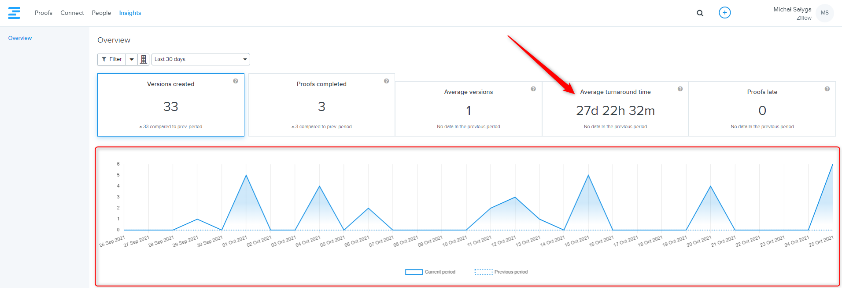Open help icon on Versions created card
This screenshot has width=842, height=288.
pyautogui.click(x=236, y=81)
